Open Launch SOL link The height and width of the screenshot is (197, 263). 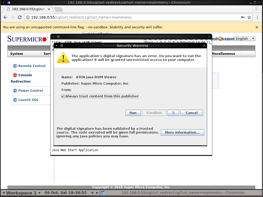[x=28, y=100]
